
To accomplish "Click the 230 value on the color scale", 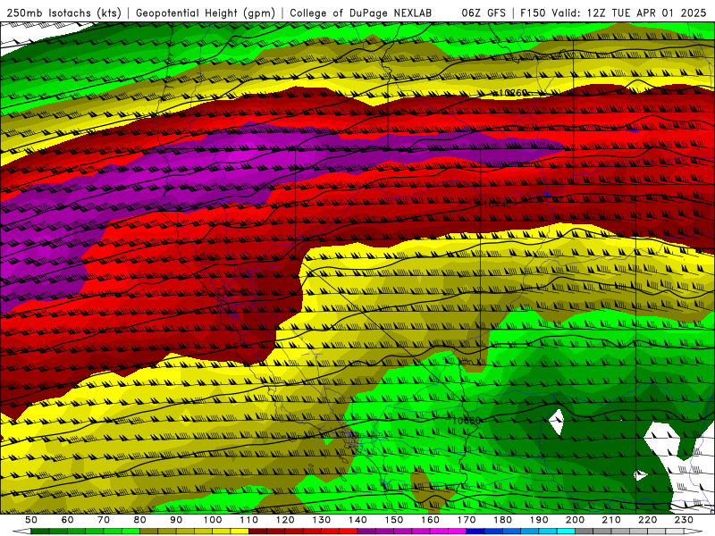I will 684,520.
